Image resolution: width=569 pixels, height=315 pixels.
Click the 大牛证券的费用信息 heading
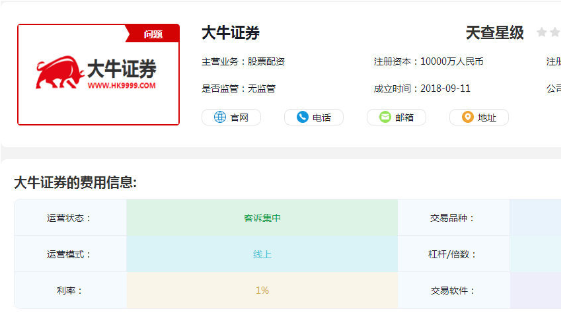[x=75, y=182]
